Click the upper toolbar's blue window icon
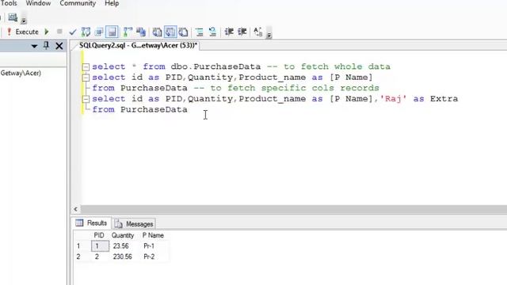The width and height of the screenshot is (507, 285). [13, 17]
